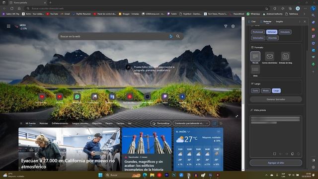Viewport: 318px width, 179px height.
Task: Click the expand background image icon
Action: pos(237,116)
